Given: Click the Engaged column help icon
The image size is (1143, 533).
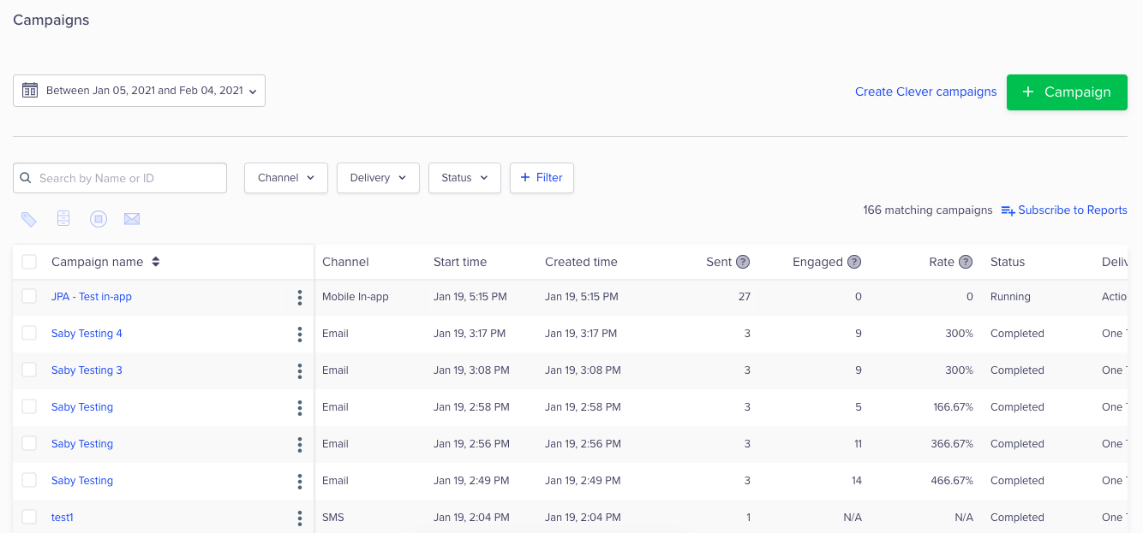Looking at the screenshot, I should point(854,262).
